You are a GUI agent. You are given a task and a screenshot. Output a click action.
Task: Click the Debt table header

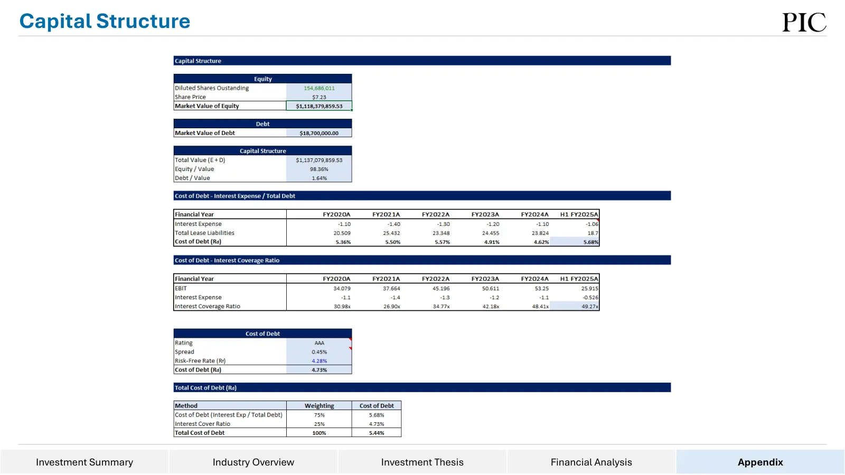coord(262,124)
